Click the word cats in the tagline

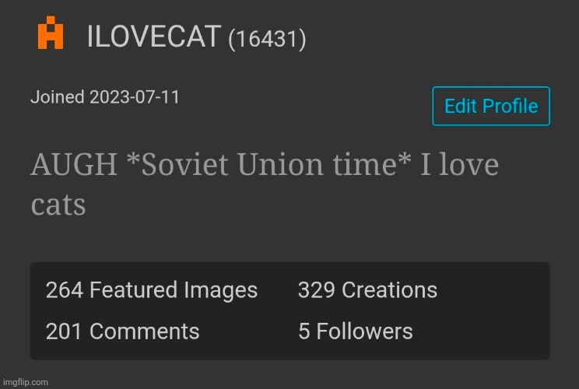pyautogui.click(x=58, y=205)
